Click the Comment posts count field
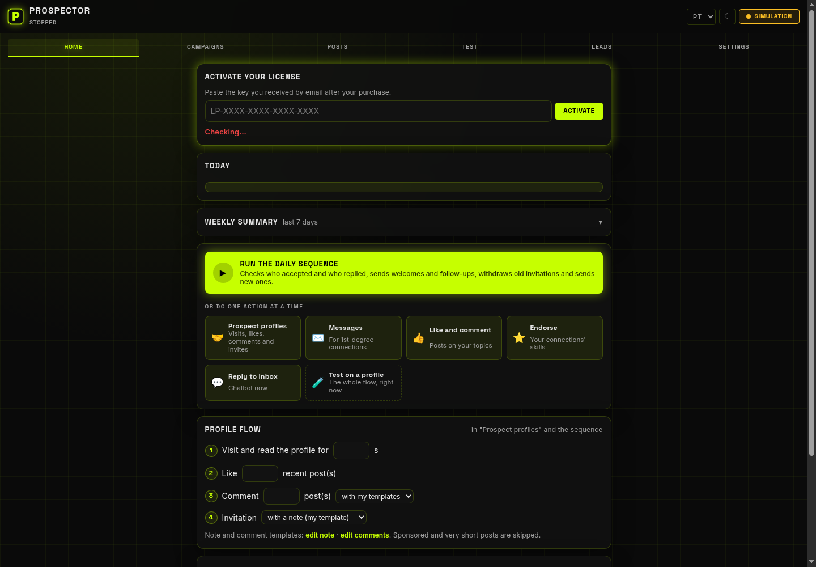Image resolution: width=816 pixels, height=567 pixels. (282, 496)
